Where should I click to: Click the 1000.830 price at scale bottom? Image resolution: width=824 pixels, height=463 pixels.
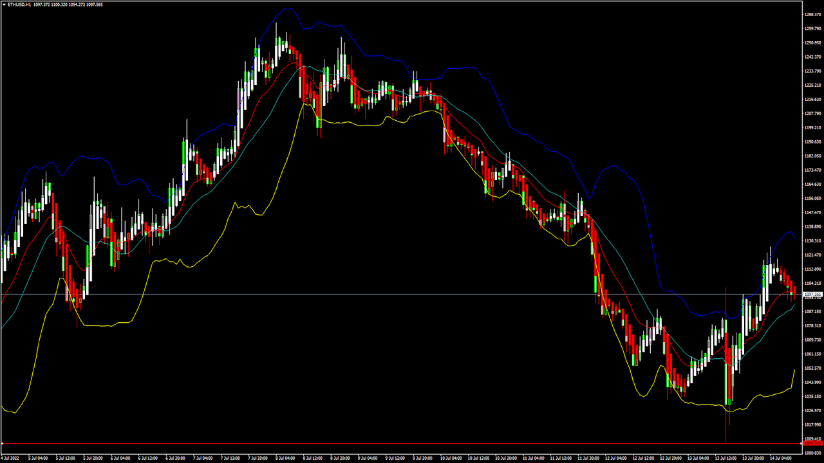coord(813,453)
